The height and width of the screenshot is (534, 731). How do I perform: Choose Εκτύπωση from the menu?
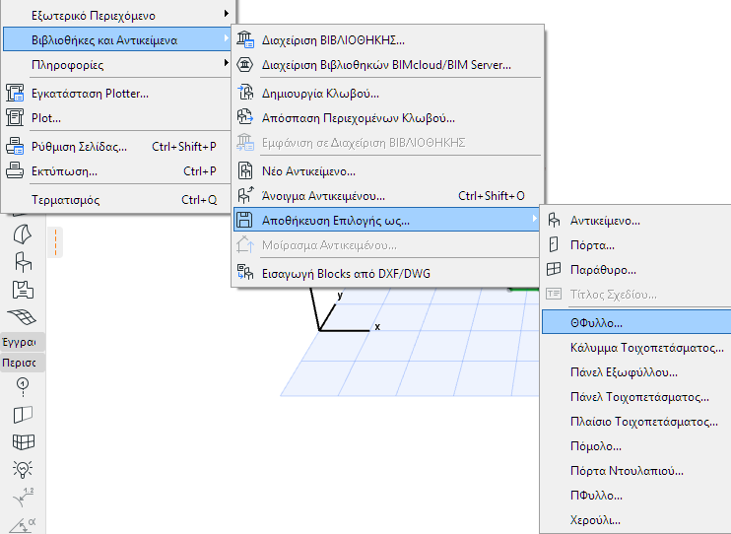[117, 171]
